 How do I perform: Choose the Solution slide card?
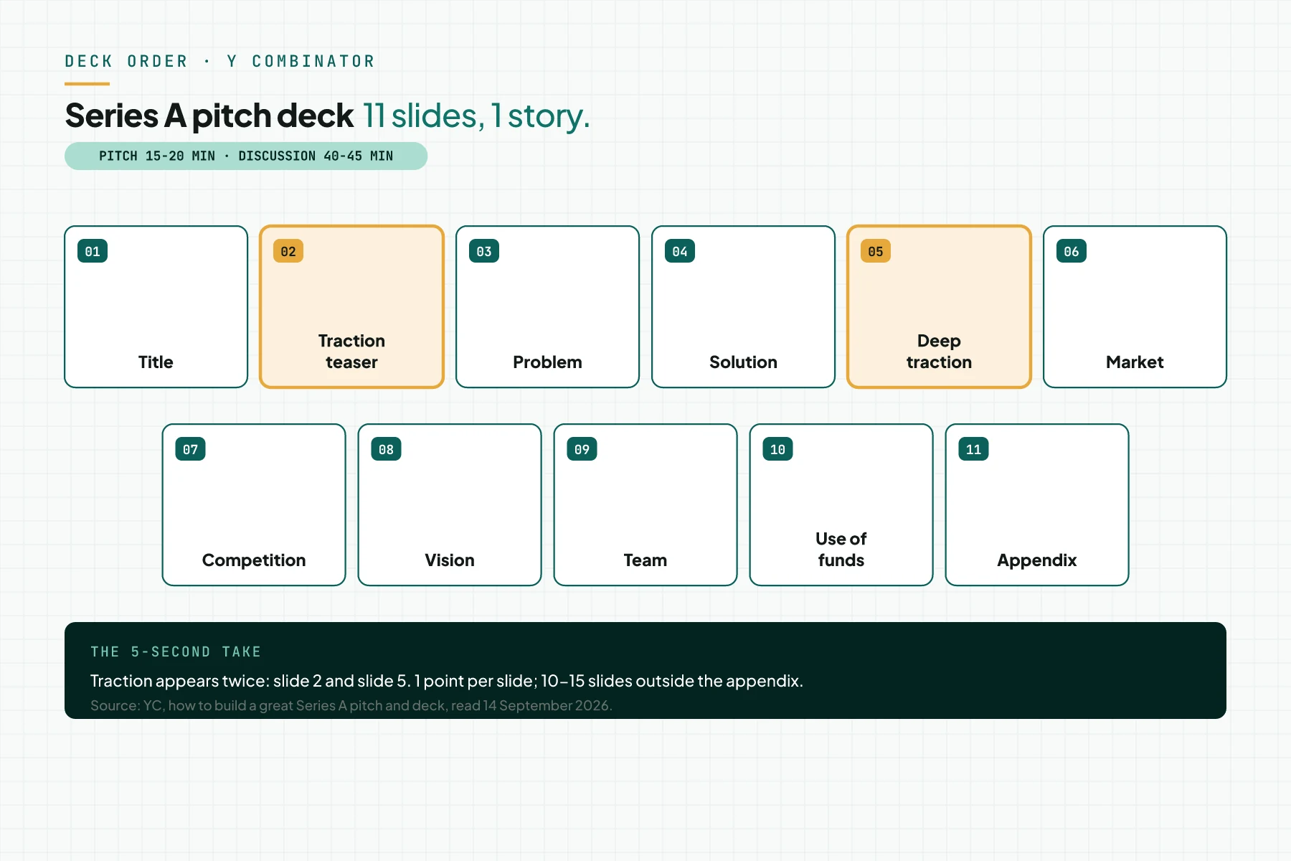coord(743,307)
